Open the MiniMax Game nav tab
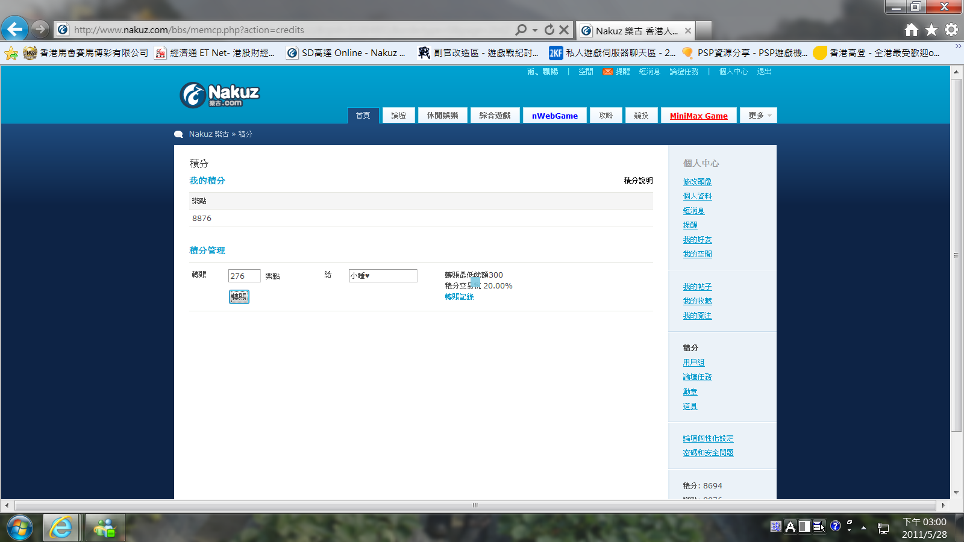 click(x=699, y=116)
